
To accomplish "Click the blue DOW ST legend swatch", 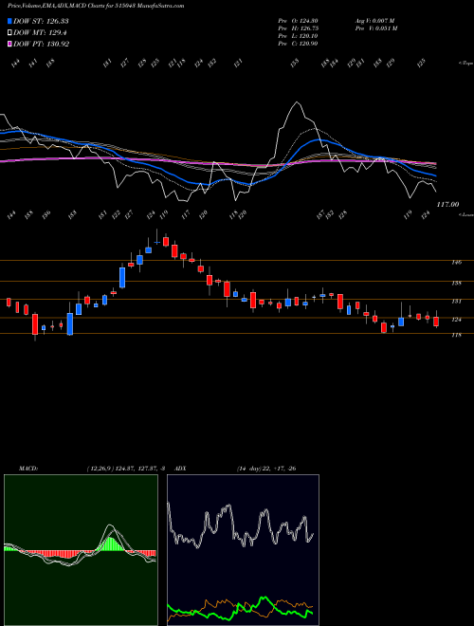I will (9, 21).
